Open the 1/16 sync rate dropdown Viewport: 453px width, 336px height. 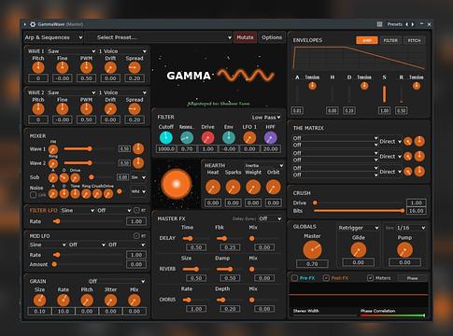[x=411, y=228]
